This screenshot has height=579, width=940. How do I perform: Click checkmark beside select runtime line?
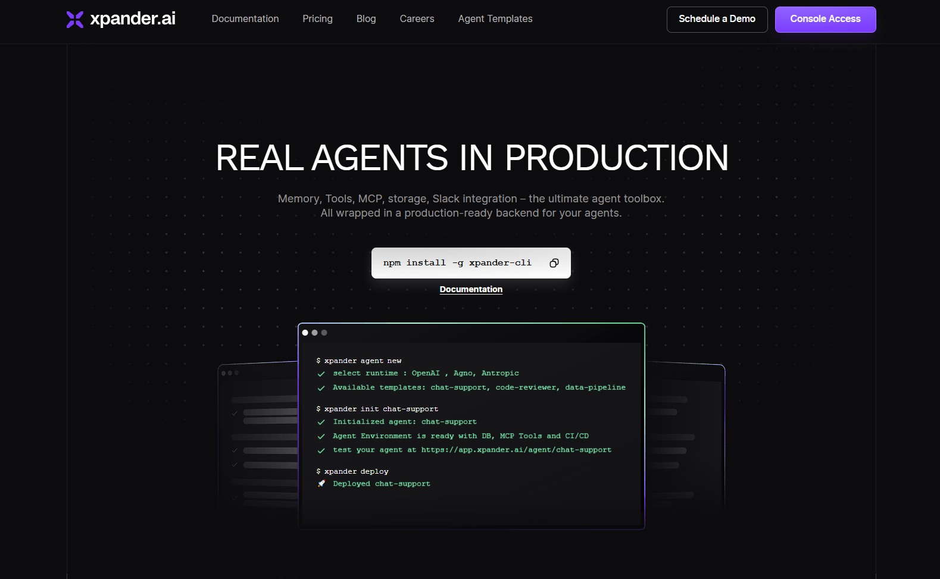click(321, 374)
